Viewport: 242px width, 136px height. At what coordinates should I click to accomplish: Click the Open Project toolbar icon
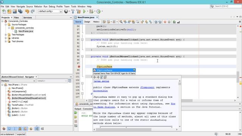(x=15, y=11)
